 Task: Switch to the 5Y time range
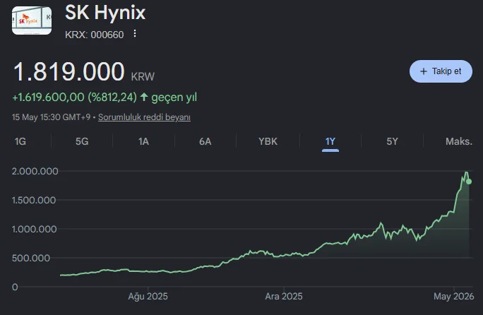coord(392,141)
